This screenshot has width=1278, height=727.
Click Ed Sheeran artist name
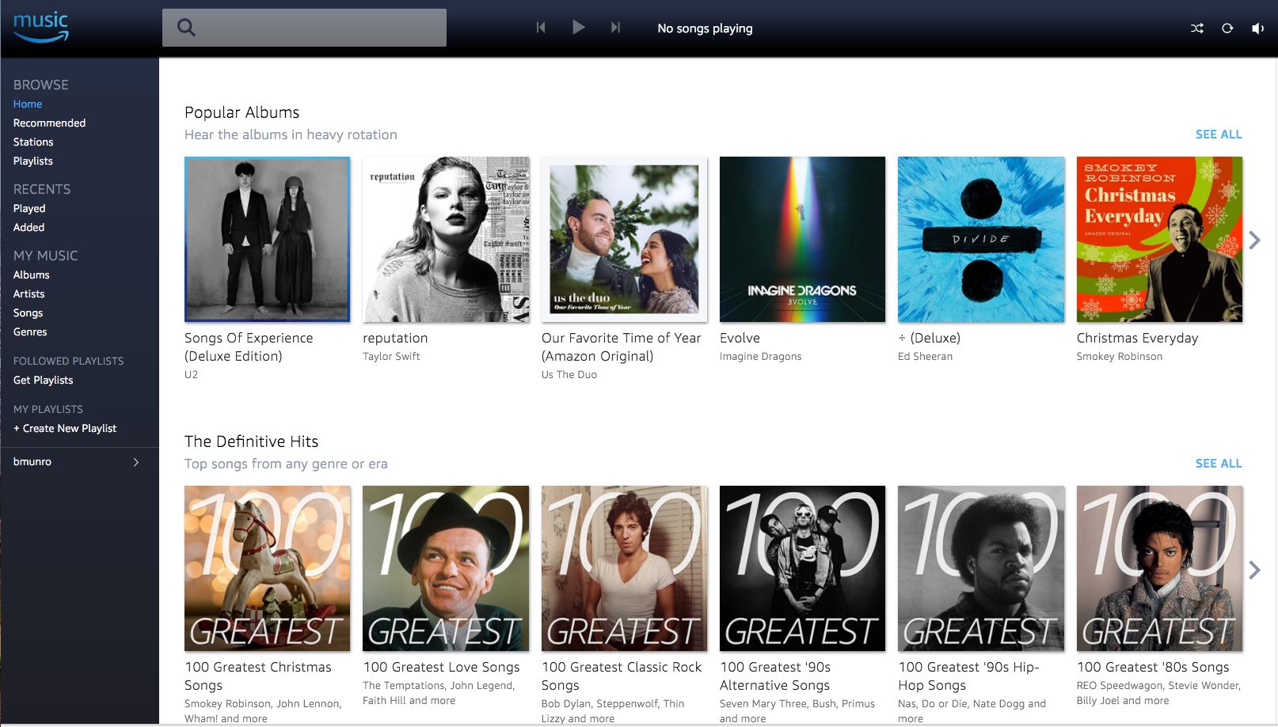[x=925, y=357]
